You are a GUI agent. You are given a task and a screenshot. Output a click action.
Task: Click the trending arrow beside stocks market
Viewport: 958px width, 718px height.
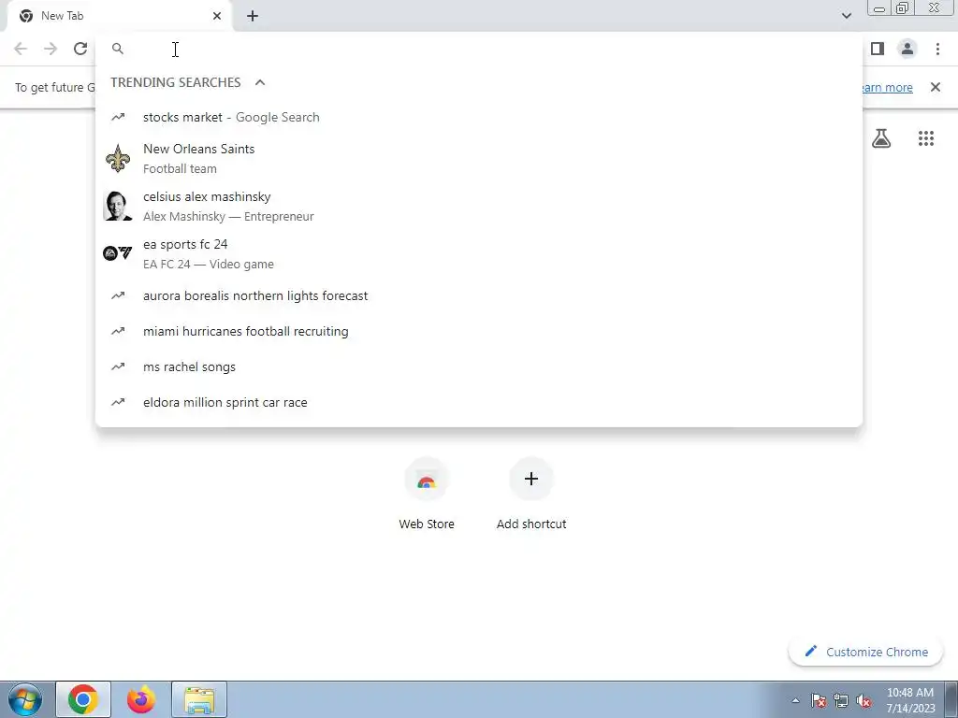pyautogui.click(x=118, y=117)
